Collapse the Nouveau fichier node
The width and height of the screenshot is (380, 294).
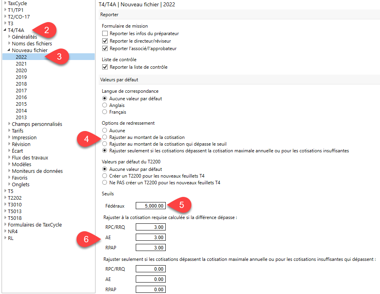tap(9, 50)
